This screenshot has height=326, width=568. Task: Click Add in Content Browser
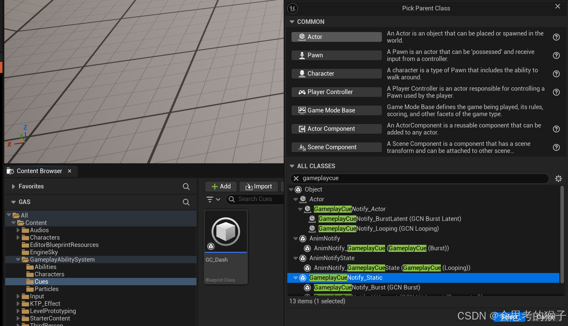tap(221, 186)
